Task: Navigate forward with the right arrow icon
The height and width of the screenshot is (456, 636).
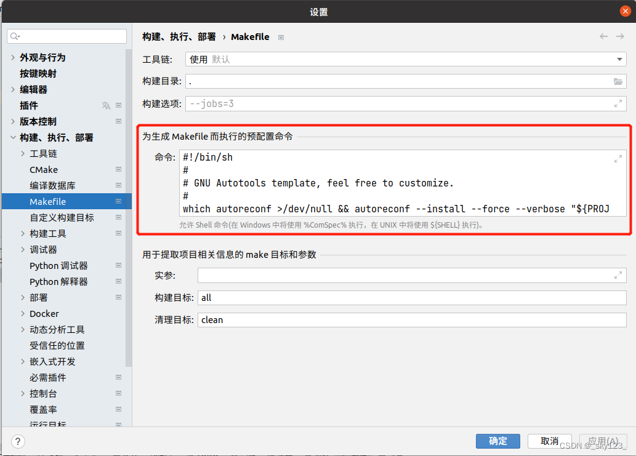Action: [620, 37]
